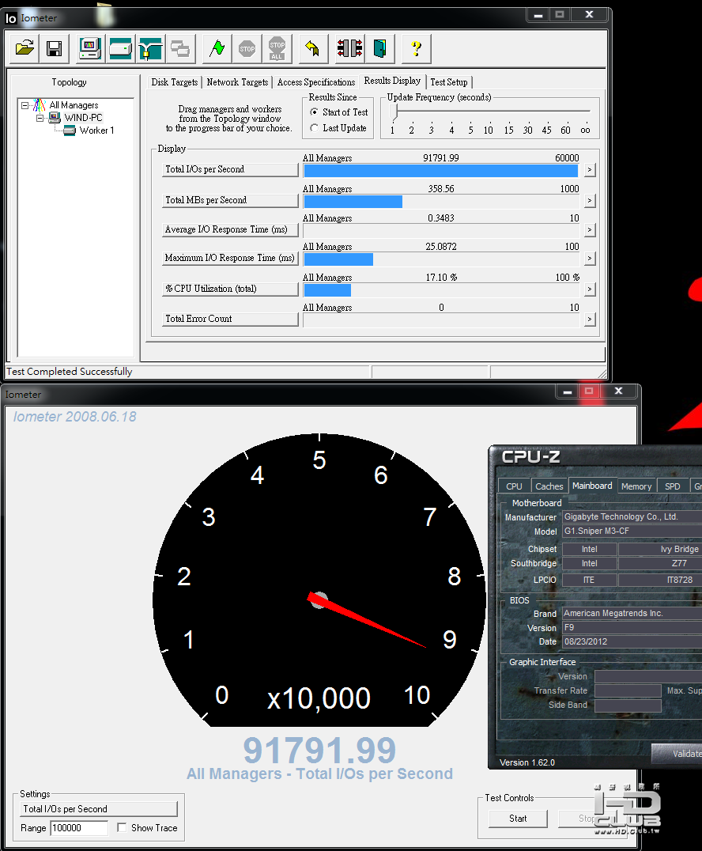Image resolution: width=702 pixels, height=851 pixels.
Task: Expand Total MBs per Second arrow
Action: (x=589, y=201)
